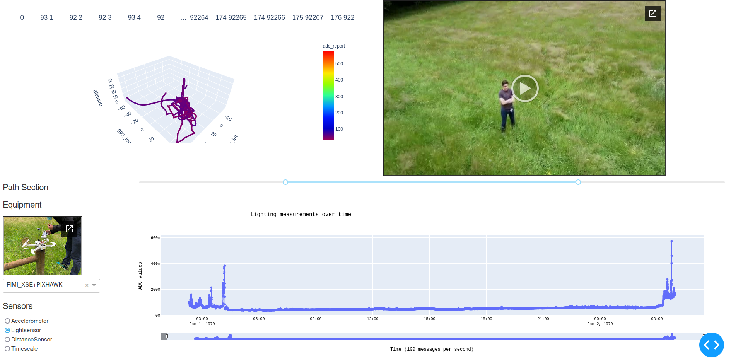Clear the FIMI_XSE+PIXHAWK selection
Image resolution: width=731 pixels, height=360 pixels.
[x=87, y=285]
